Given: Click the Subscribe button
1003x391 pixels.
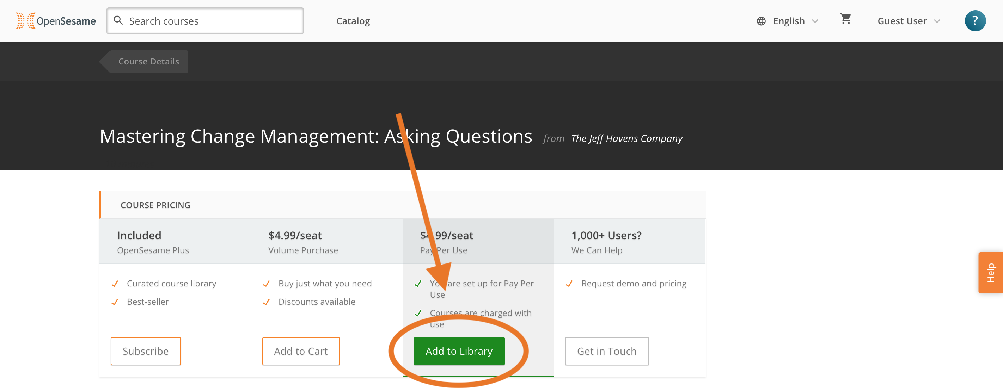Looking at the screenshot, I should click(145, 351).
